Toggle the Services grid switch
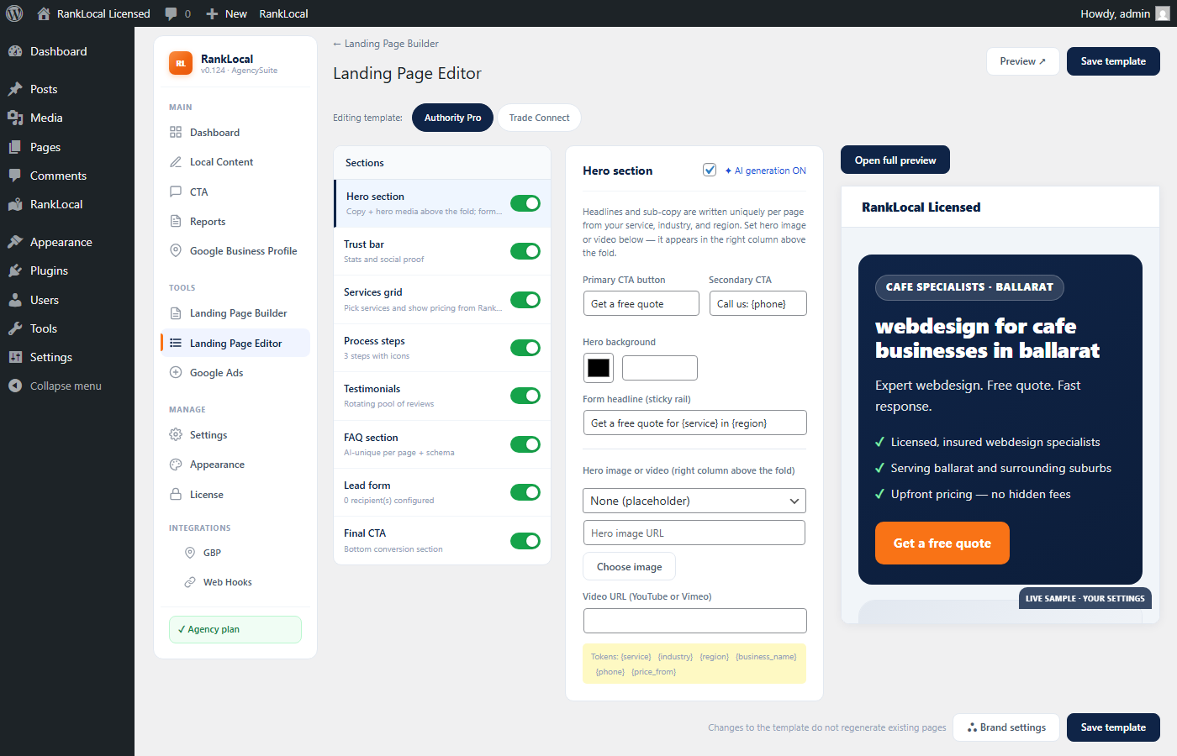This screenshot has height=756, width=1177. coord(525,300)
